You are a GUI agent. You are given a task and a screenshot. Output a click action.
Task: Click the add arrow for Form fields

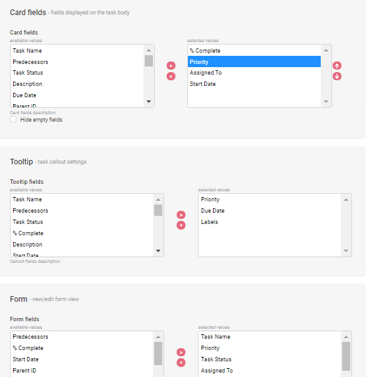(181, 353)
